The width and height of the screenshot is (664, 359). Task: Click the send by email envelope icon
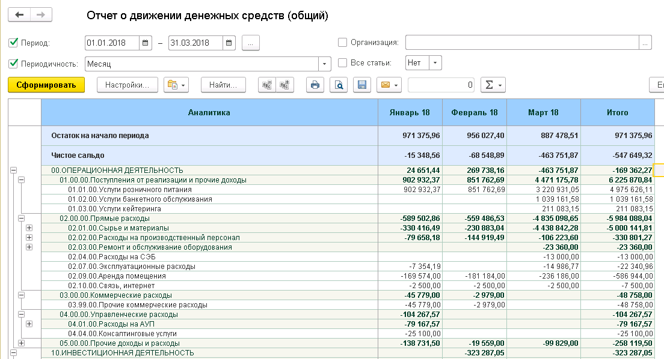(x=385, y=85)
